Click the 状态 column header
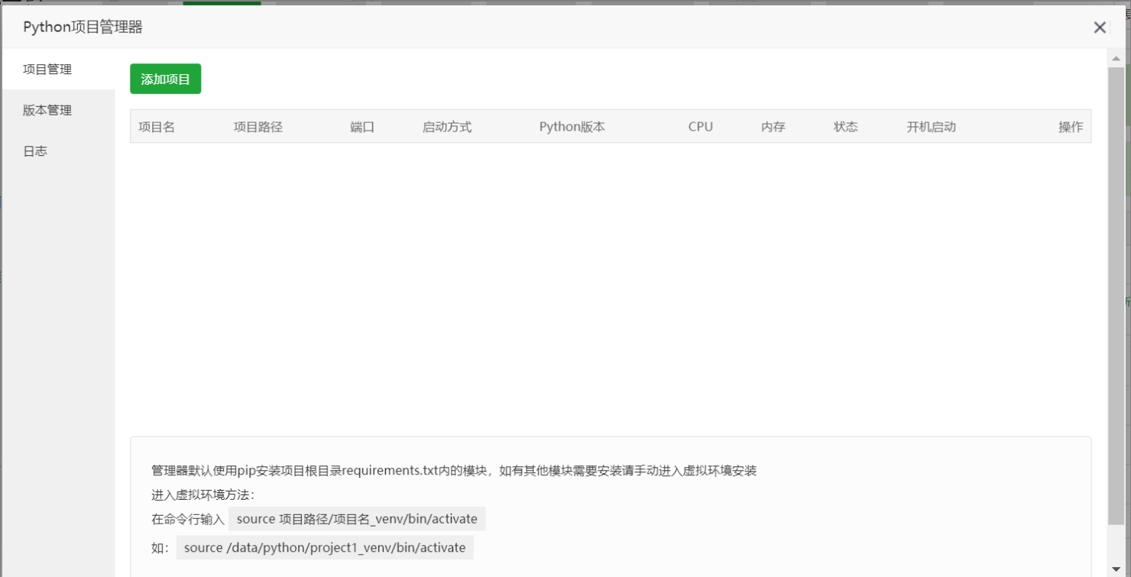The image size is (1131, 577). tap(845, 126)
